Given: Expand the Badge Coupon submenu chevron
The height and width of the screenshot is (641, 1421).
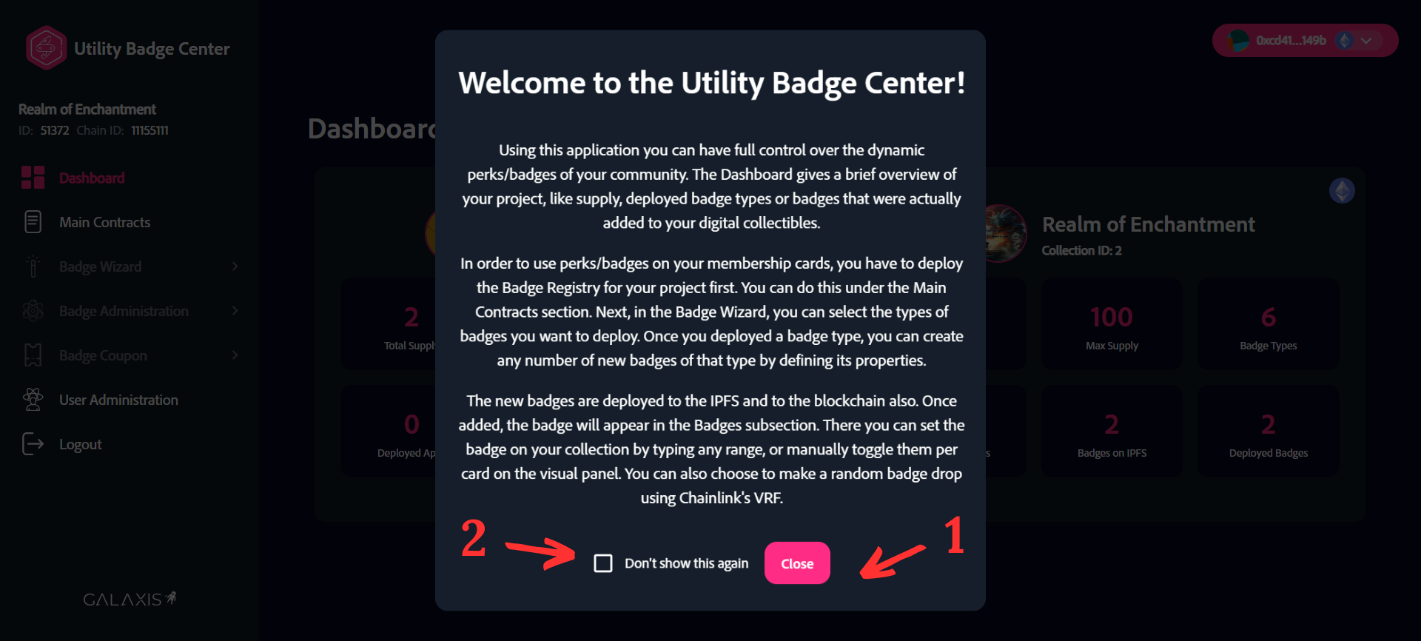Looking at the screenshot, I should pos(235,355).
